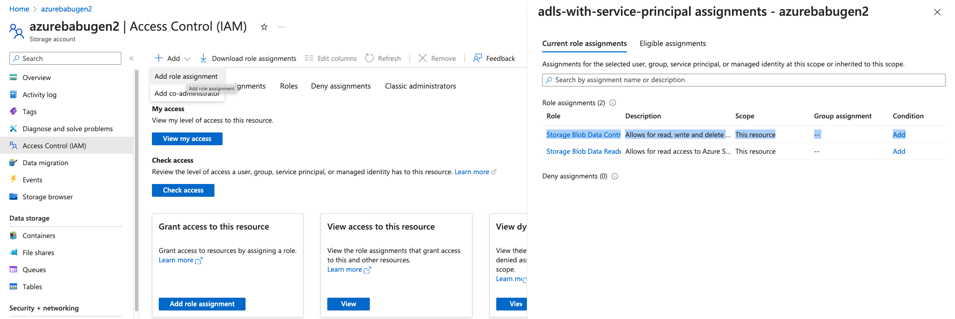
Task: Click the Edit columns icon
Action: [x=309, y=58]
